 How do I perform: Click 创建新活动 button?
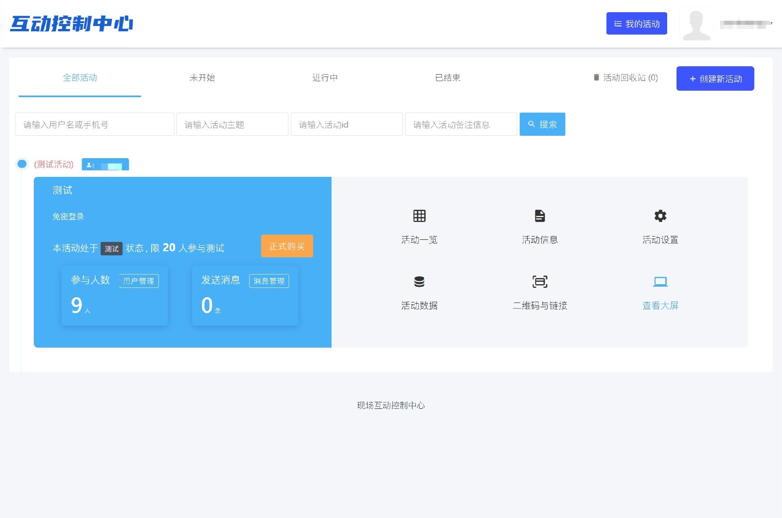(715, 78)
